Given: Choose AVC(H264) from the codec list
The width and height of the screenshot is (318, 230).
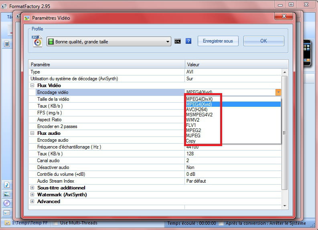Looking at the screenshot, I should (x=233, y=110).
